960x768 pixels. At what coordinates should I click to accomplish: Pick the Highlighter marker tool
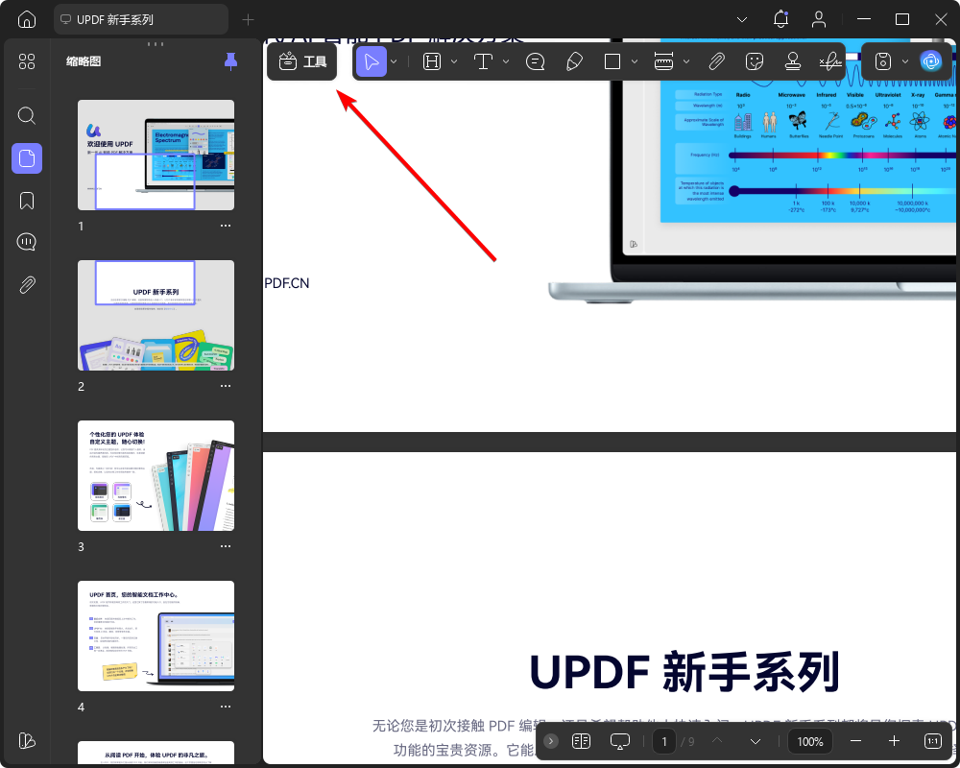[574, 60]
